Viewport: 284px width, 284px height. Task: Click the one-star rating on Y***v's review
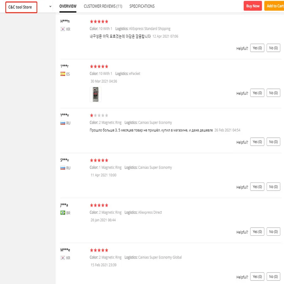click(92, 115)
